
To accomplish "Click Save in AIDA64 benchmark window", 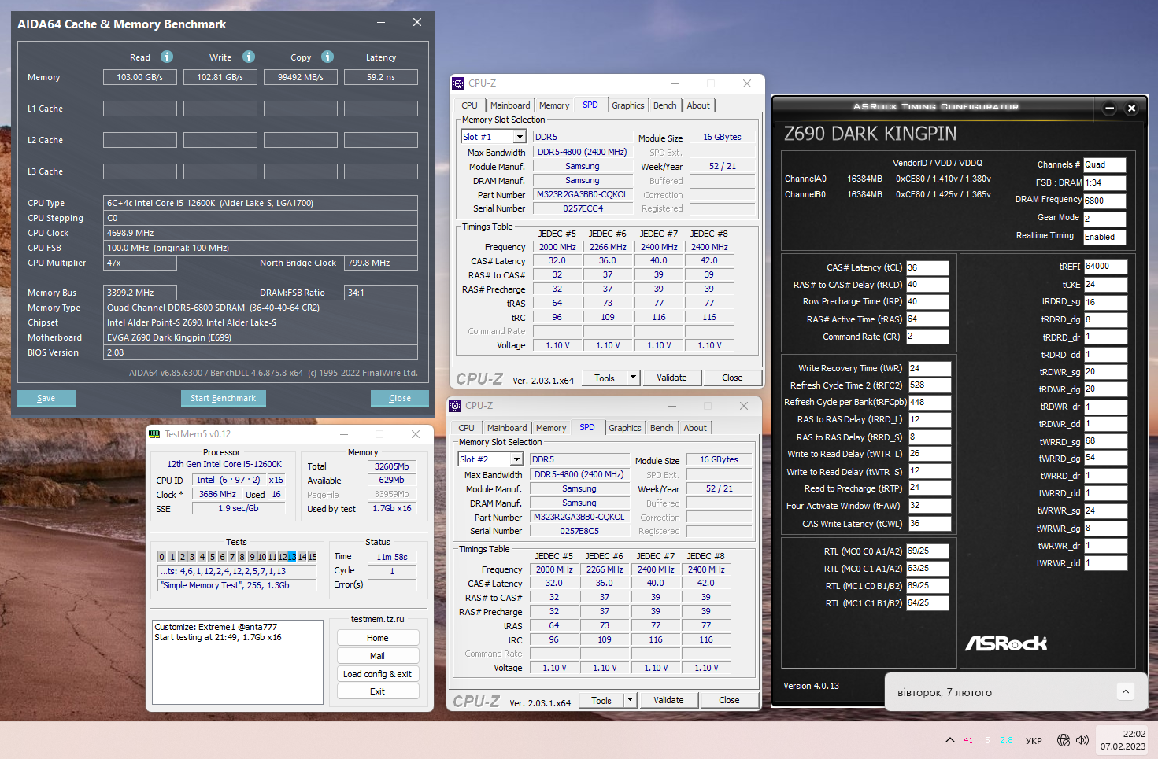I will coord(46,398).
